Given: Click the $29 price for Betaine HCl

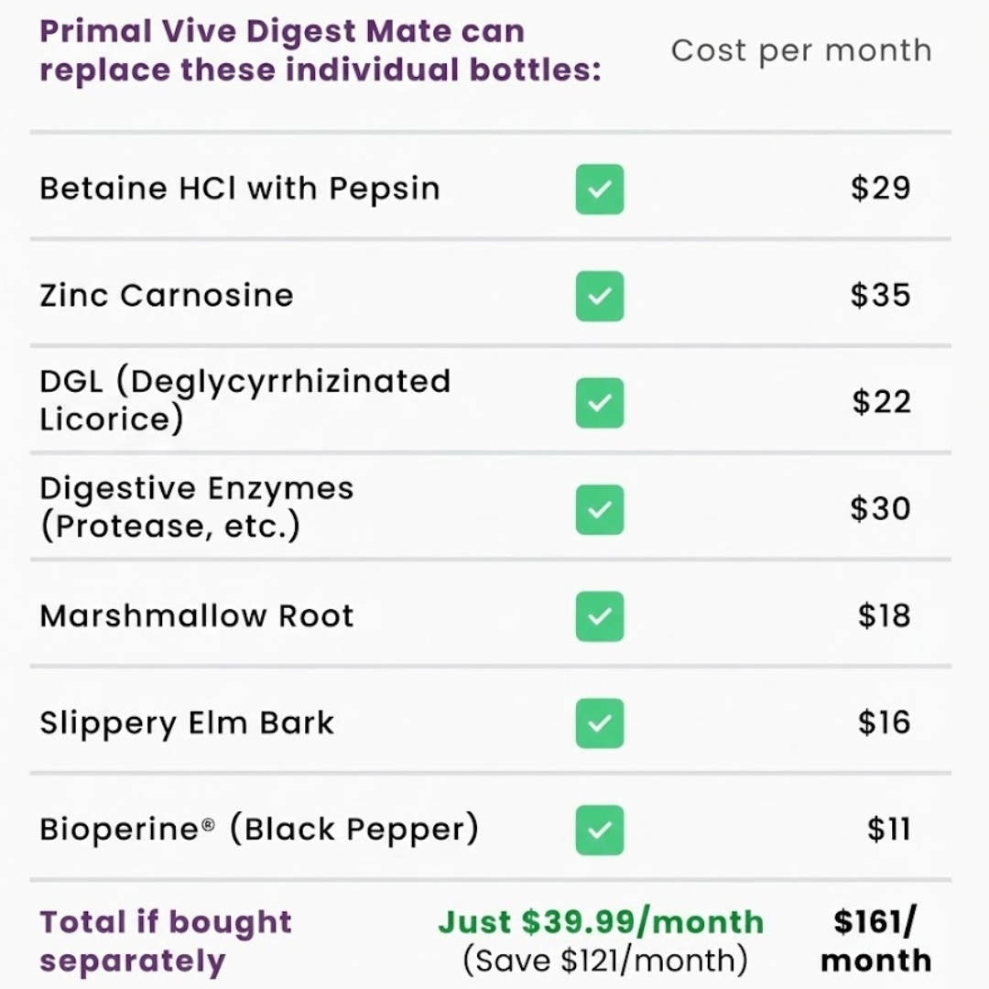Looking at the screenshot, I should pos(880,189).
